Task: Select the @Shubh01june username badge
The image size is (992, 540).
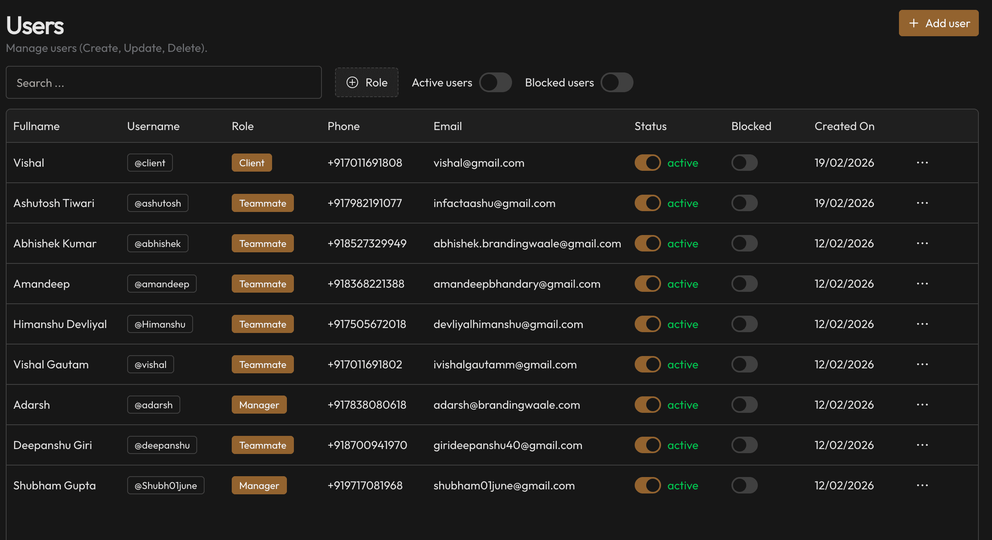Action: (x=165, y=485)
